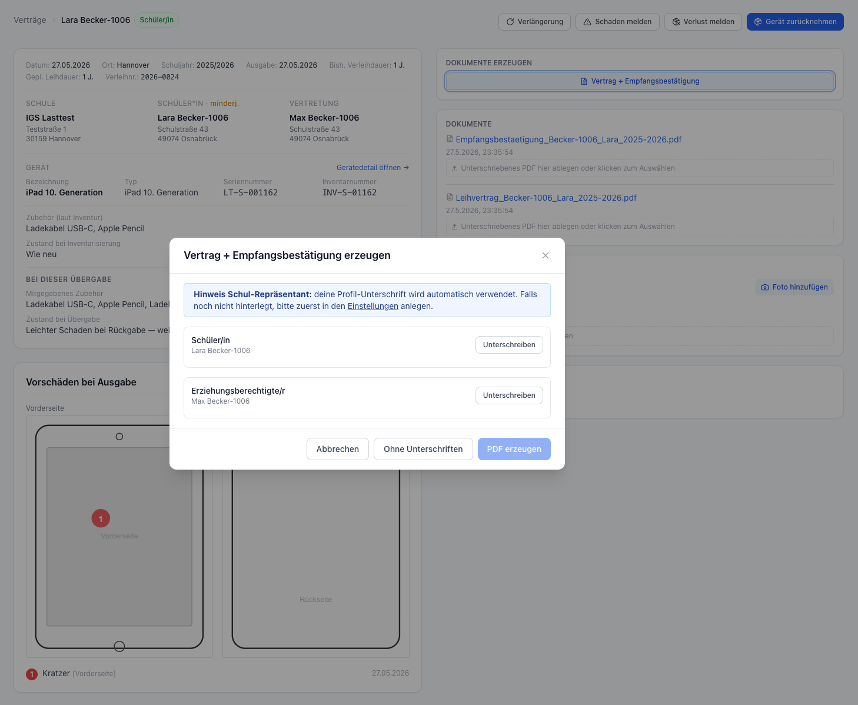Viewport: 858px width, 705px height.
Task: Click the PDF erzeugen button
Action: click(x=514, y=449)
